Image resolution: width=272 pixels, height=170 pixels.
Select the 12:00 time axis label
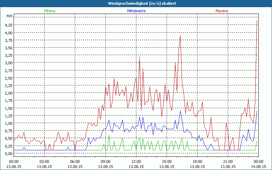(x=136, y=161)
